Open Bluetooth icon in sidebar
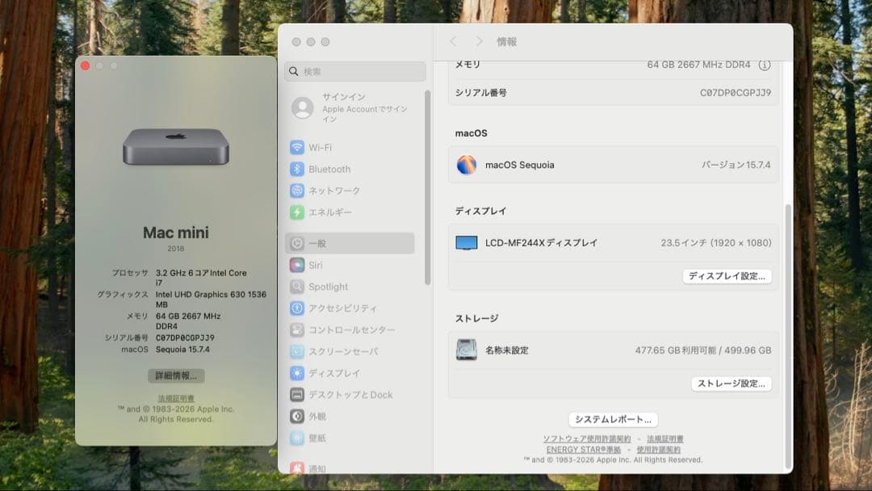 point(297,169)
